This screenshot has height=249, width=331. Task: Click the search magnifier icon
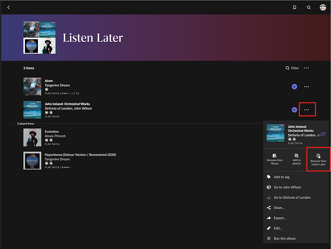pos(309,7)
